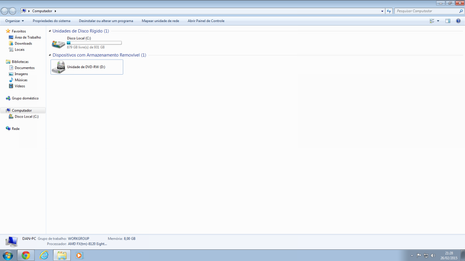Open Vídeos library

(x=20, y=86)
